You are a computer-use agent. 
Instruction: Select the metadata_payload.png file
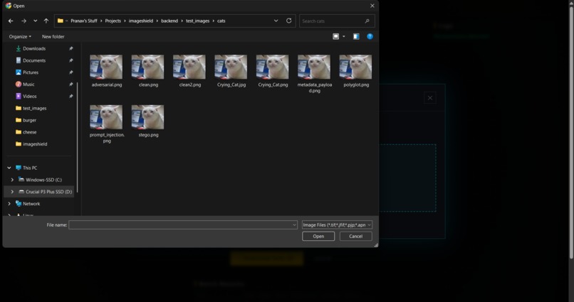coord(314,74)
